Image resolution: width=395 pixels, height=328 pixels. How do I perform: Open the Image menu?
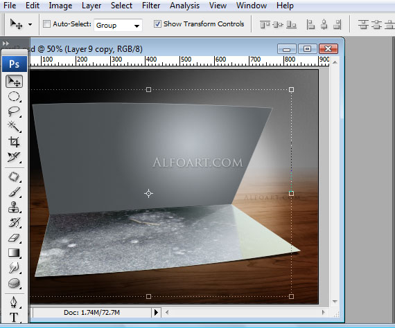pyautogui.click(x=60, y=6)
